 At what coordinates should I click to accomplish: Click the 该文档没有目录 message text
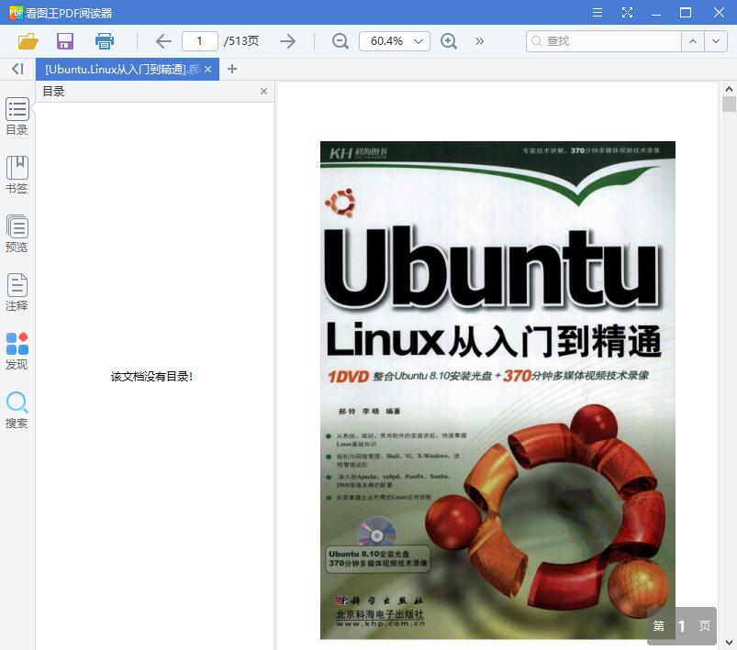pos(151,376)
